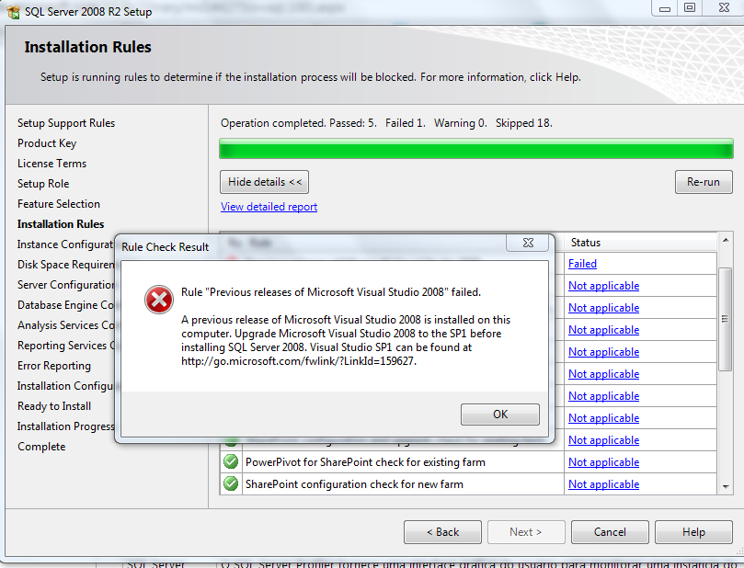Open the View detailed report link
Viewport: 744px width, 568px height.
(x=269, y=207)
